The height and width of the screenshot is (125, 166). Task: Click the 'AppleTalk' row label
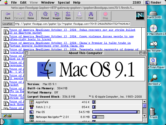click(x=42, y=102)
